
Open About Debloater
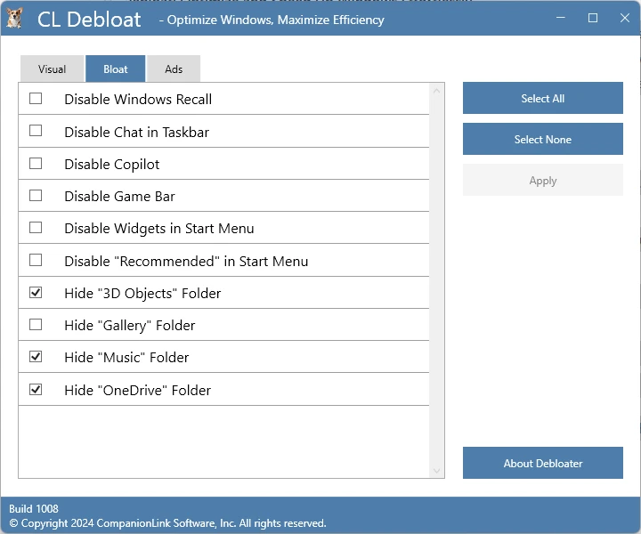pos(542,463)
